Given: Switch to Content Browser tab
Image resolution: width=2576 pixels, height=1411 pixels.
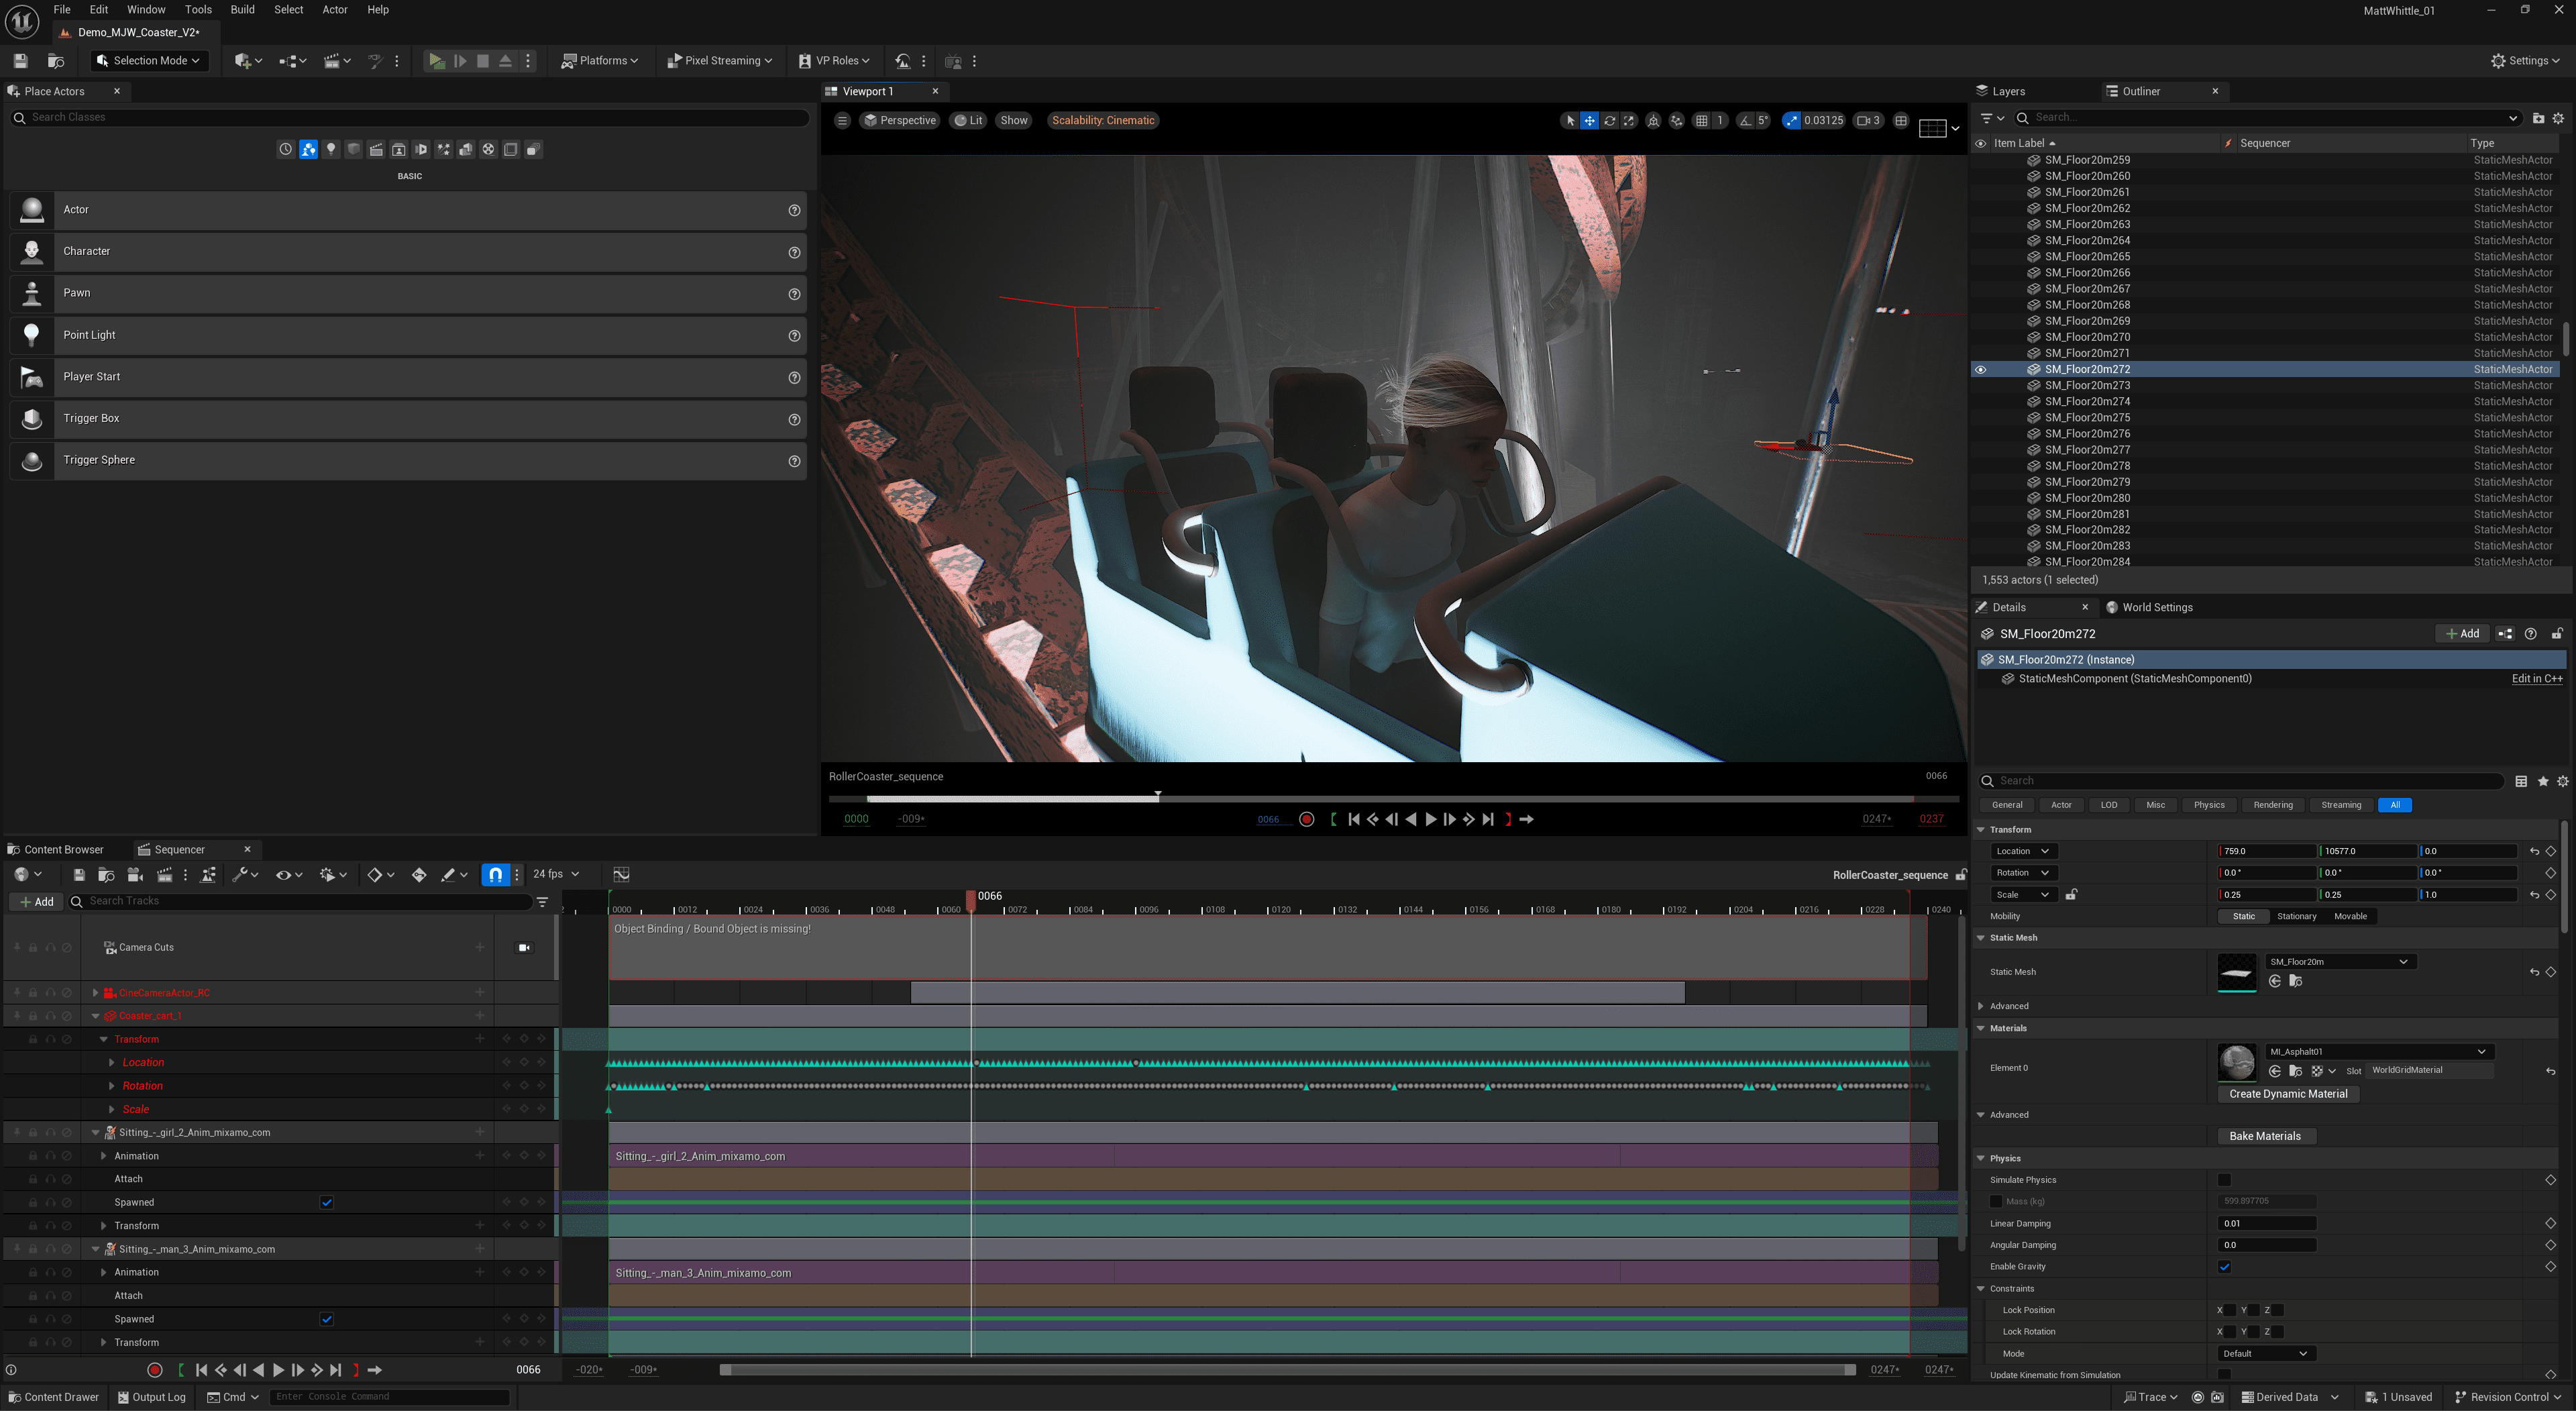Looking at the screenshot, I should [63, 849].
